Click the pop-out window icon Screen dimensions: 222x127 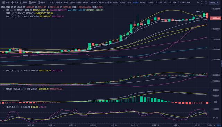(206, 2)
